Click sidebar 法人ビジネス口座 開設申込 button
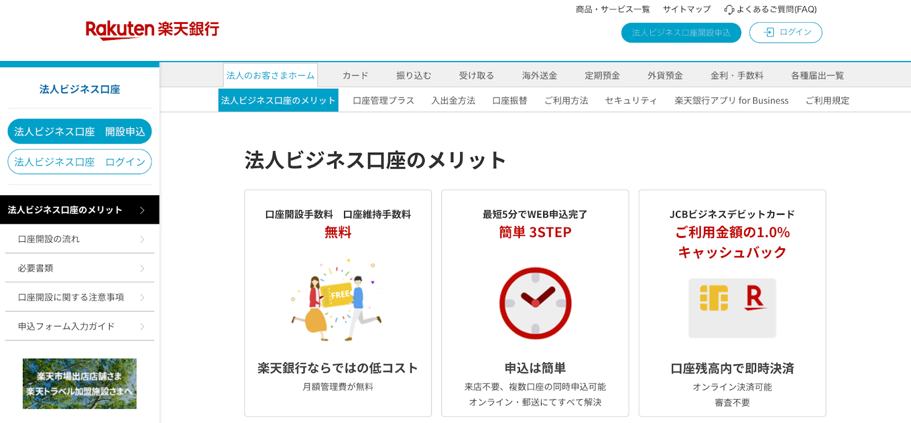Image resolution: width=911 pixels, height=423 pixels. [x=80, y=132]
